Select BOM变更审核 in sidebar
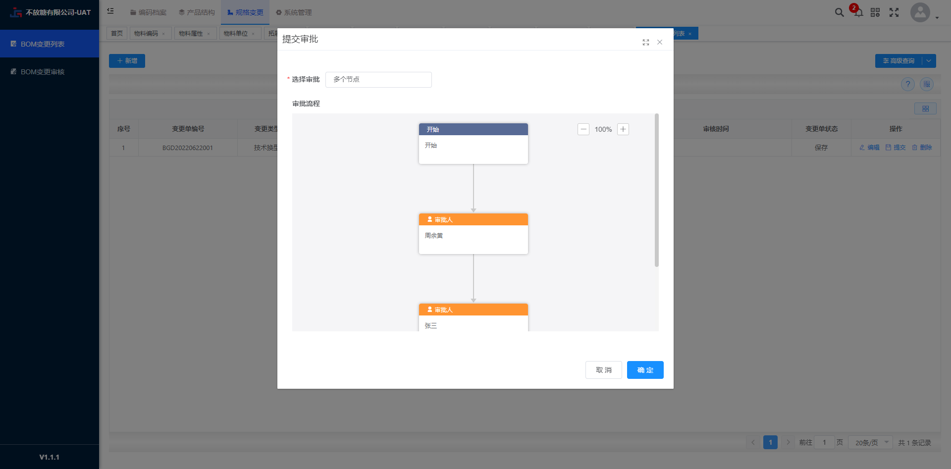The width and height of the screenshot is (951, 469). tap(50, 71)
